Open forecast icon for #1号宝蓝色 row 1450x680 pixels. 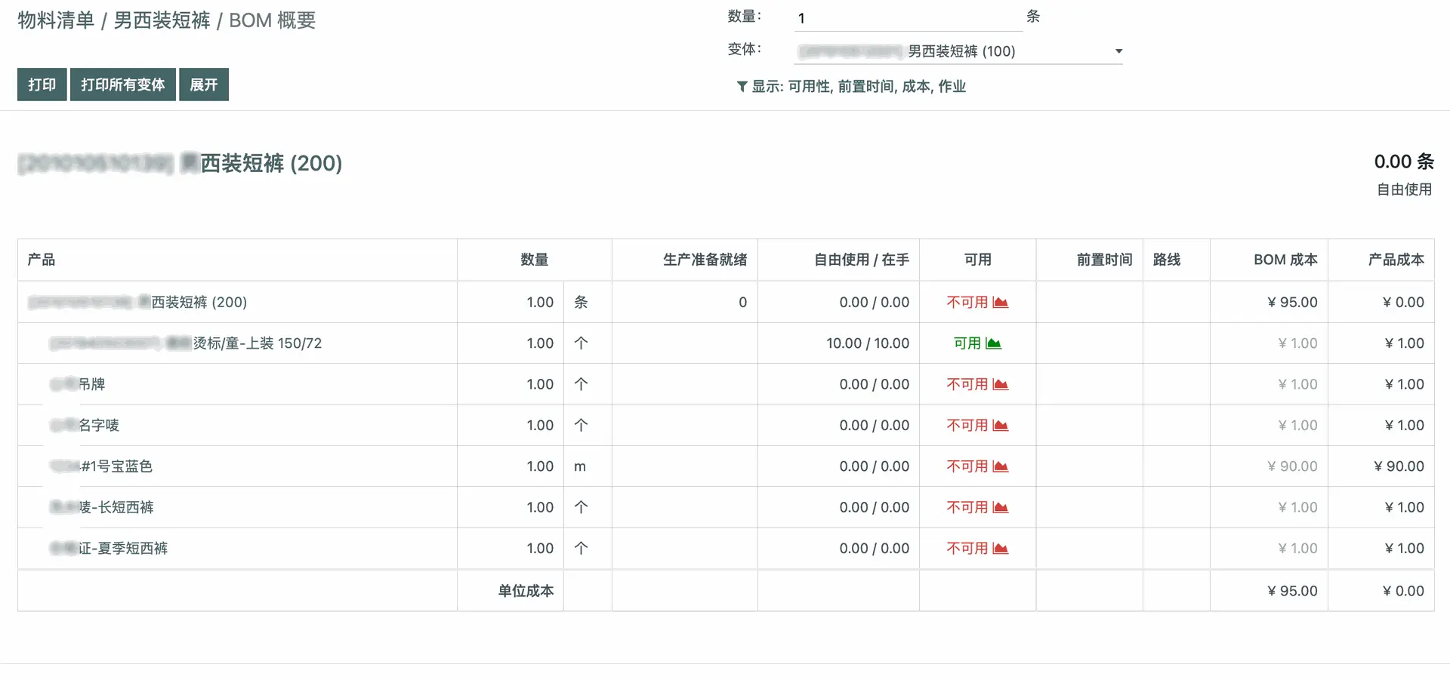1001,466
